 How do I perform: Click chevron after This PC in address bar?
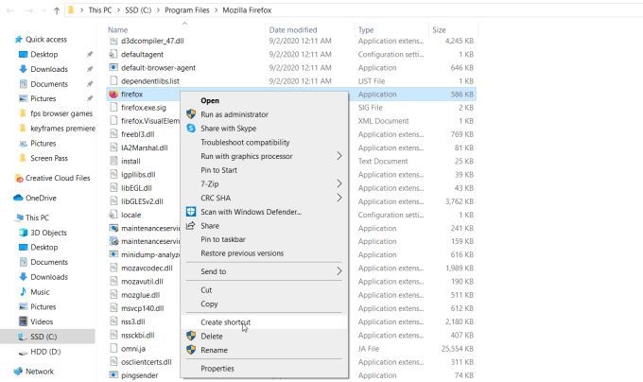[x=118, y=10]
